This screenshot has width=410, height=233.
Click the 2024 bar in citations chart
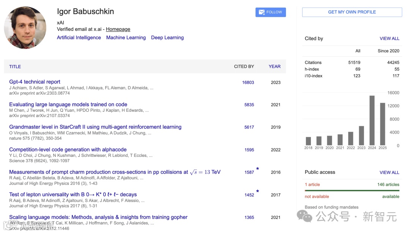click(372, 120)
